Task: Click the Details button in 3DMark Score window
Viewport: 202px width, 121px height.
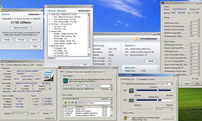Action: click(8, 40)
